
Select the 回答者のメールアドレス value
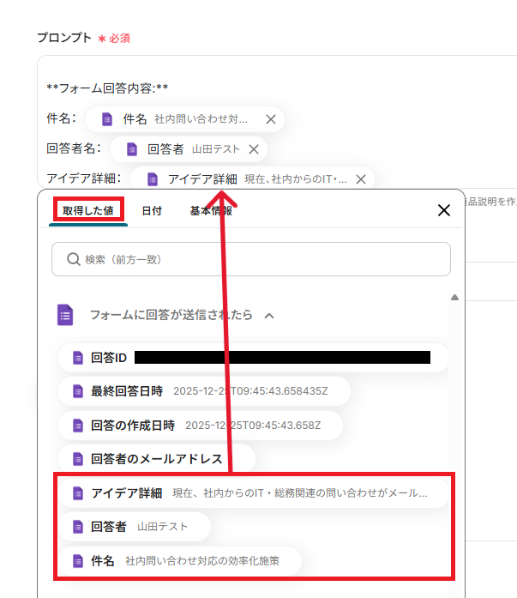coord(156,459)
